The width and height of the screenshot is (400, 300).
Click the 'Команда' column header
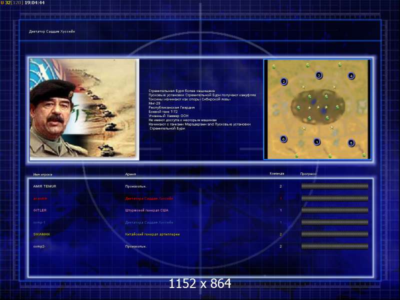tap(277, 173)
